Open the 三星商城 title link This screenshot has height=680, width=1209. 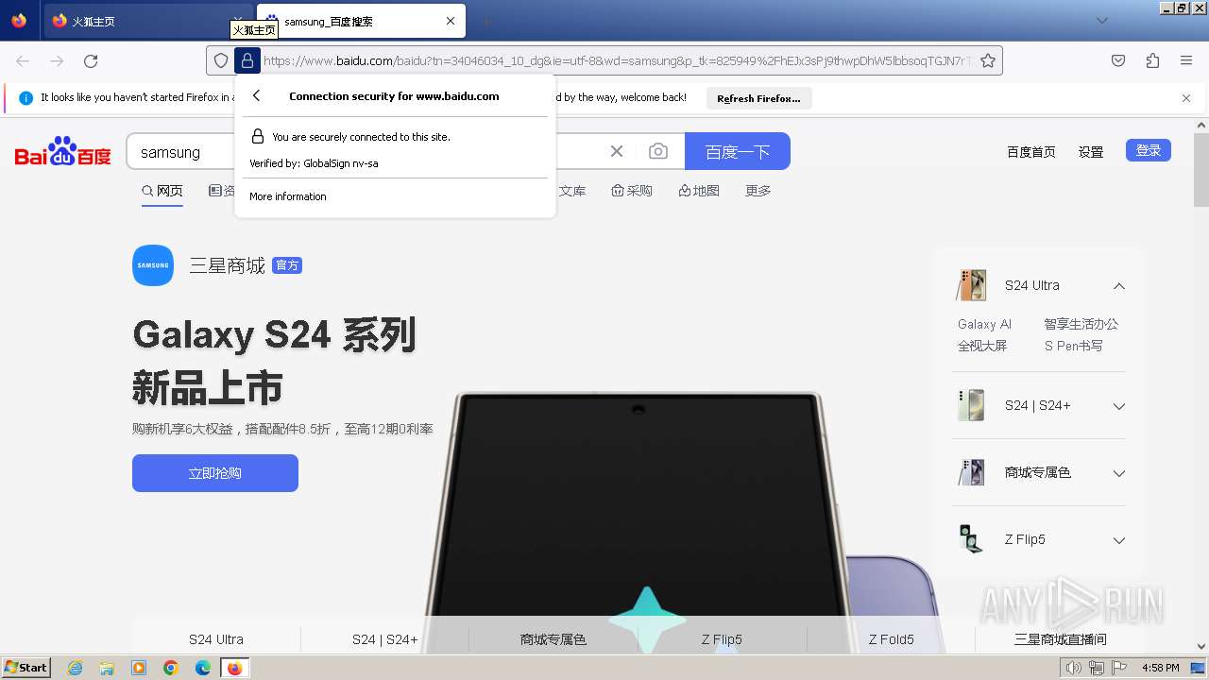227,265
